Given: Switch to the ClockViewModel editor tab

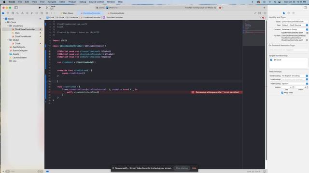Looking at the screenshot, I should point(116,13).
